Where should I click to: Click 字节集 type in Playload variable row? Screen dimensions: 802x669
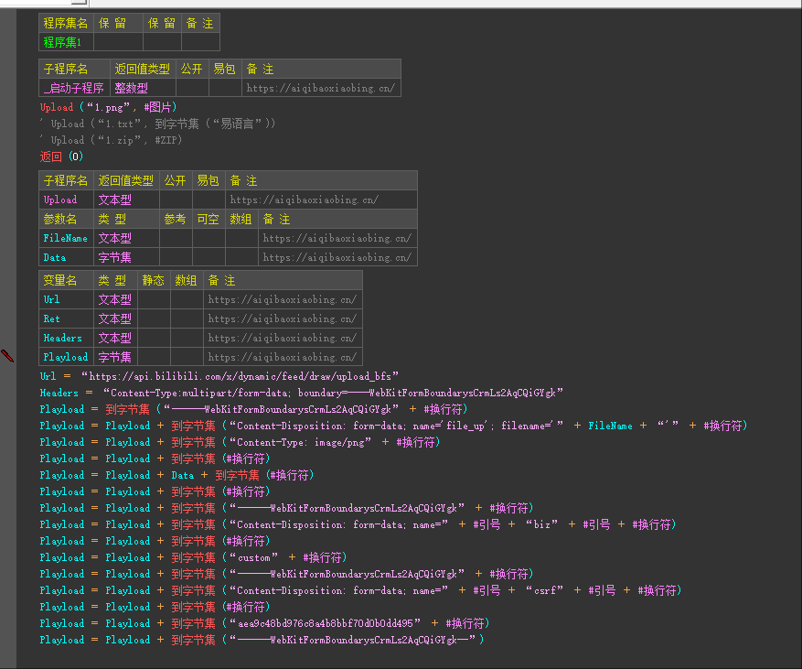[115, 357]
